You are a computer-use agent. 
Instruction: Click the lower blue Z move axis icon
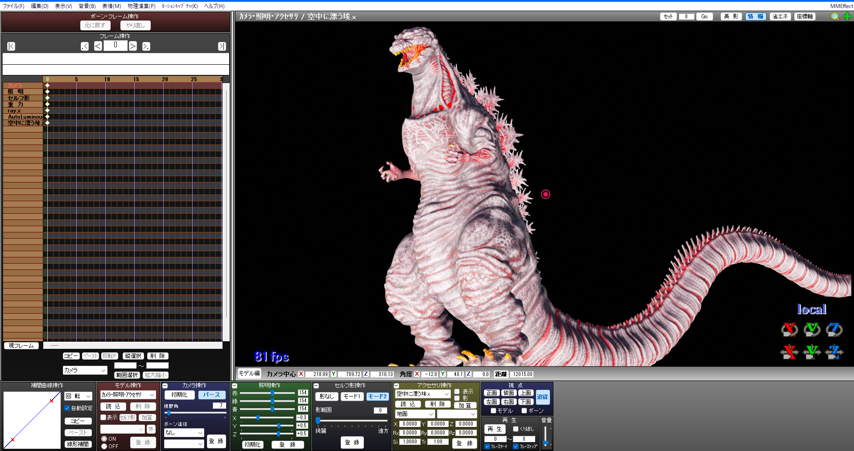pos(834,352)
